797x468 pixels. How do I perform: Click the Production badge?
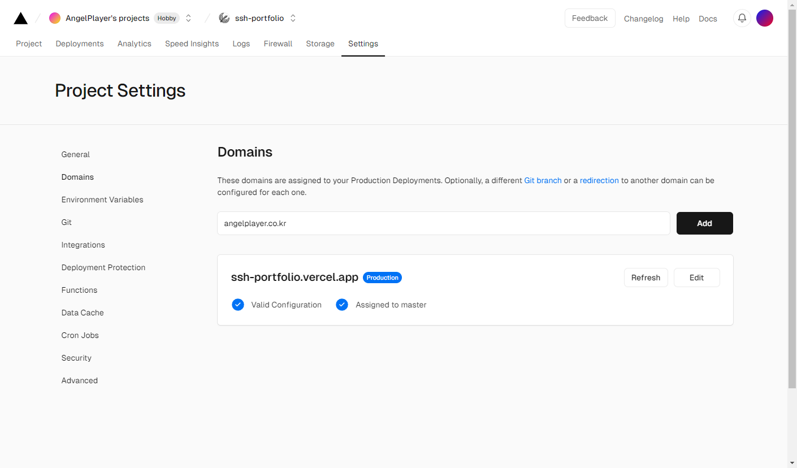coord(382,278)
